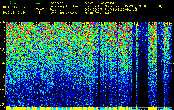
Task: Click the Receiving antenna label
Action: point(64,13)
